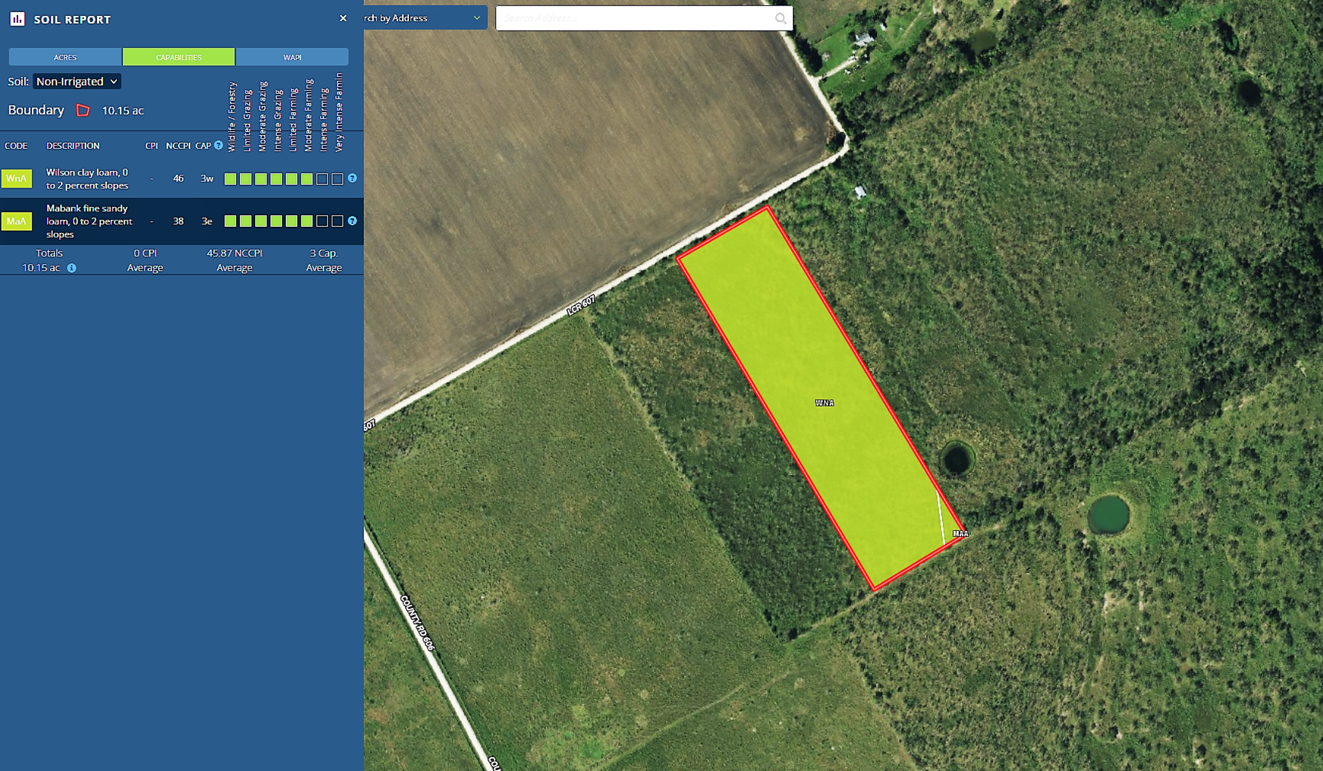
Task: Click the red Boundary polygon icon
Action: [x=83, y=110]
